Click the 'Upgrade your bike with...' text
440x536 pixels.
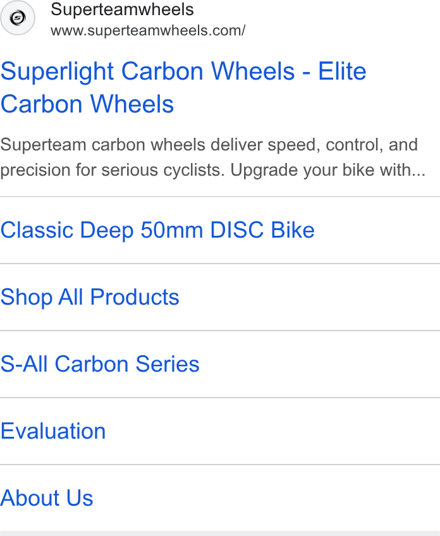pos(328,170)
